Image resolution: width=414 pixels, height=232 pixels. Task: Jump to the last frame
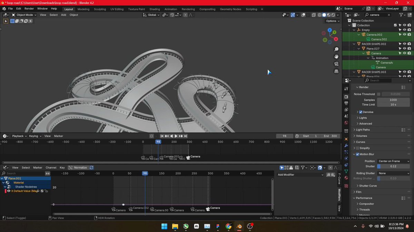coord(185,136)
